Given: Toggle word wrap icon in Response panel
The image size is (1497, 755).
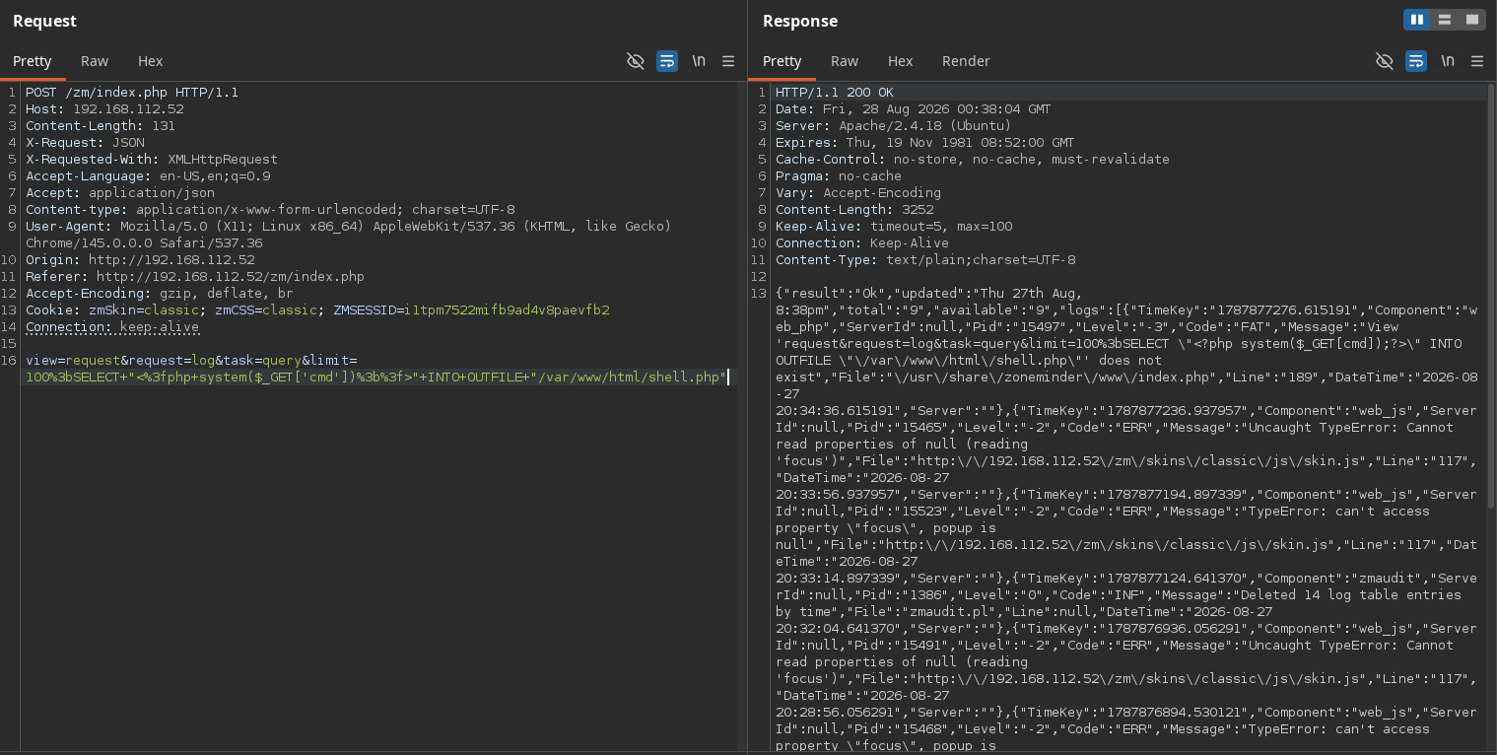Looking at the screenshot, I should pyautogui.click(x=1416, y=61).
